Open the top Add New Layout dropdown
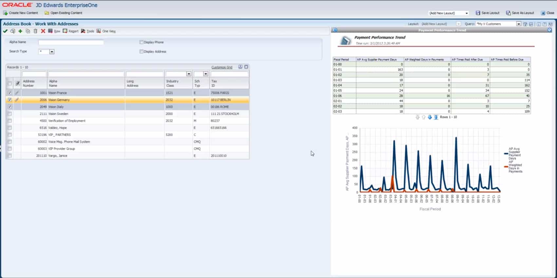The height and width of the screenshot is (278, 557). [467, 13]
